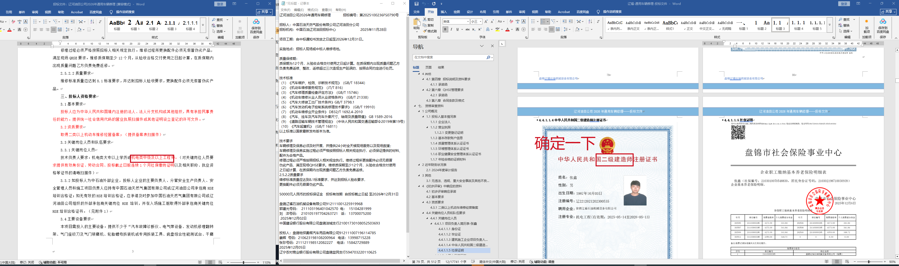Click the show paragraph marks icon in the left Word window
899x266 pixels.
100,22
